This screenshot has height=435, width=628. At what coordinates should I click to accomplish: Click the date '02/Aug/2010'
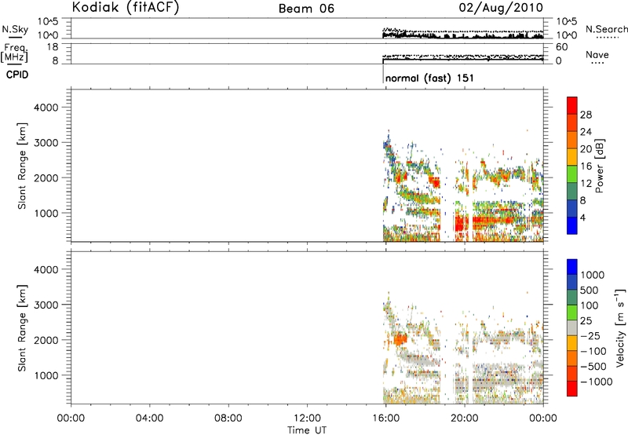point(501,8)
